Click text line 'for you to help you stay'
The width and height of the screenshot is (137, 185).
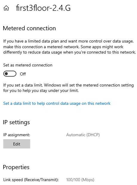[41, 91]
